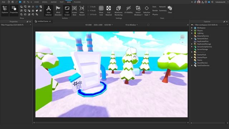
Task: Start Video Record
Action: tap(82, 10)
